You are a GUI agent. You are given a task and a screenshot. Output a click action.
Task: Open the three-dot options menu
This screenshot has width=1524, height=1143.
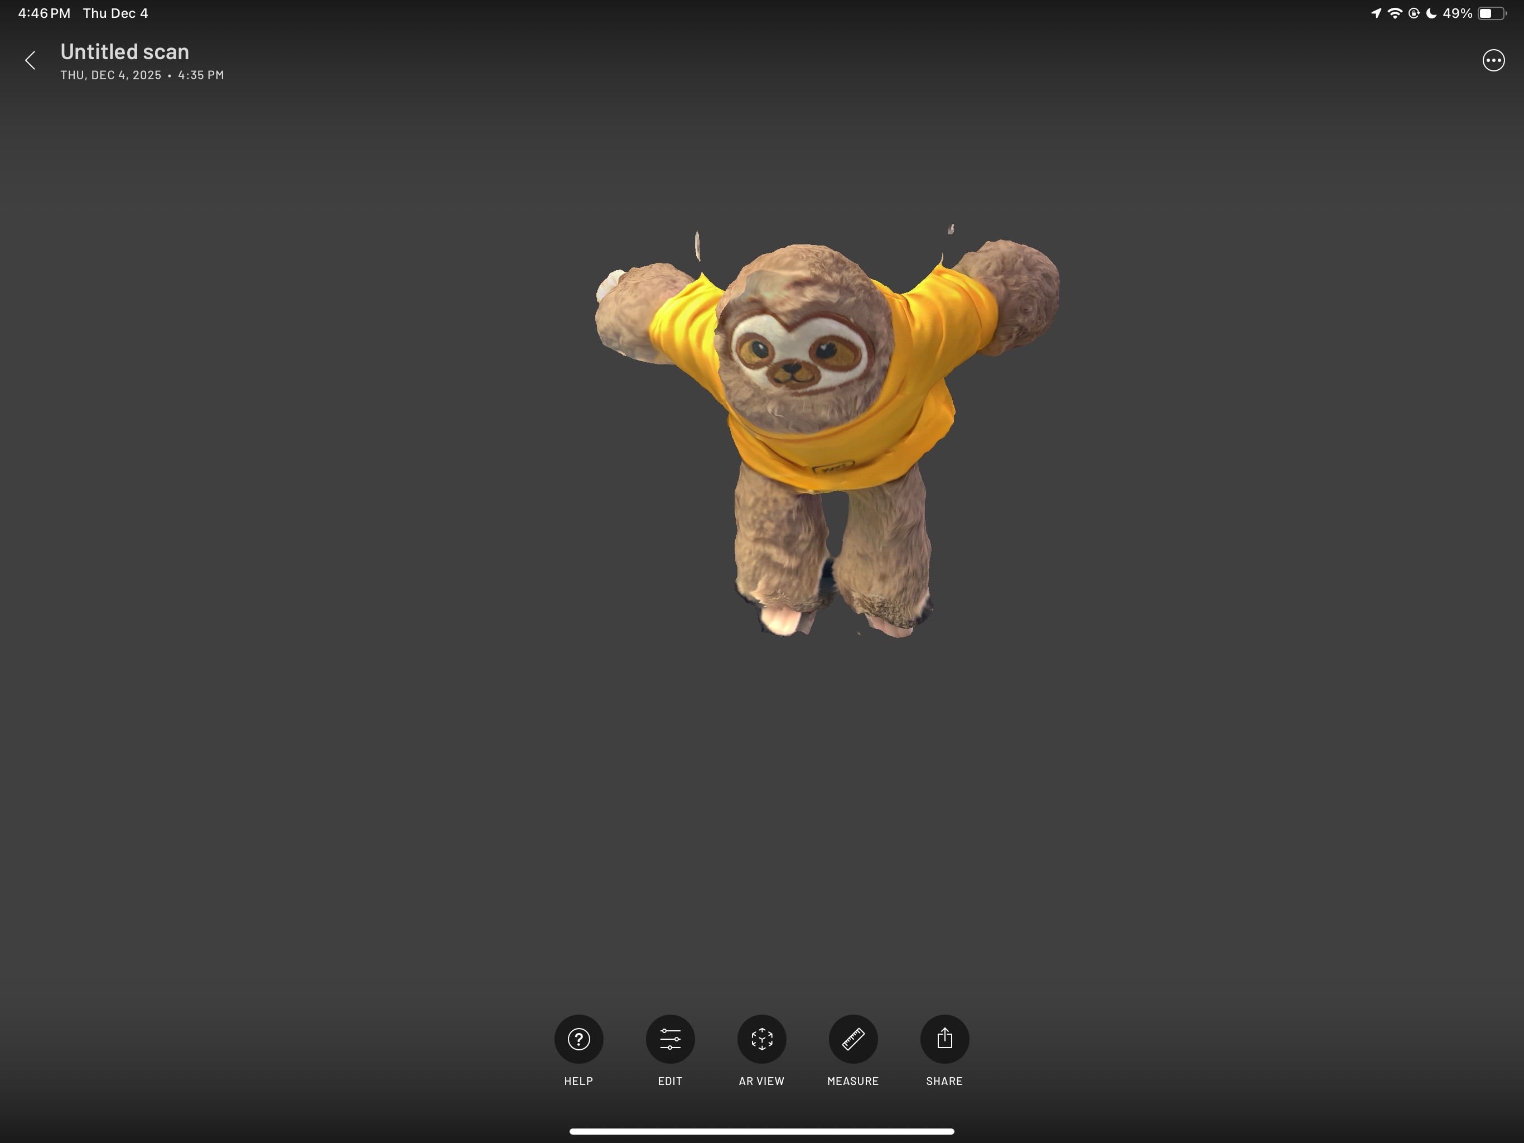(1494, 60)
